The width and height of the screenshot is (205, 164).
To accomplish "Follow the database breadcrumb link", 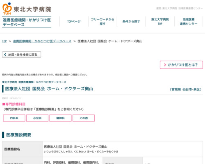I will click(x=42, y=41).
